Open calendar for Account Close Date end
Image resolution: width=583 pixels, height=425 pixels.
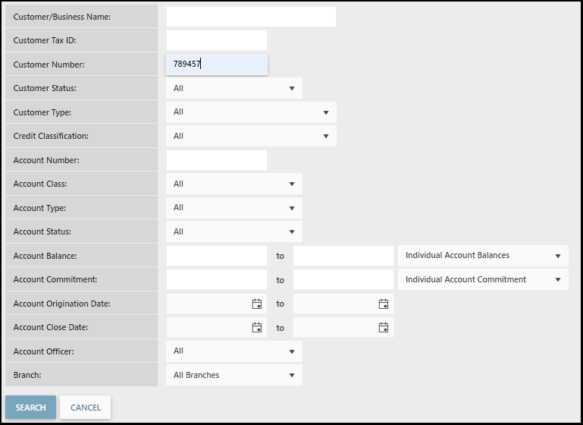pyautogui.click(x=384, y=328)
